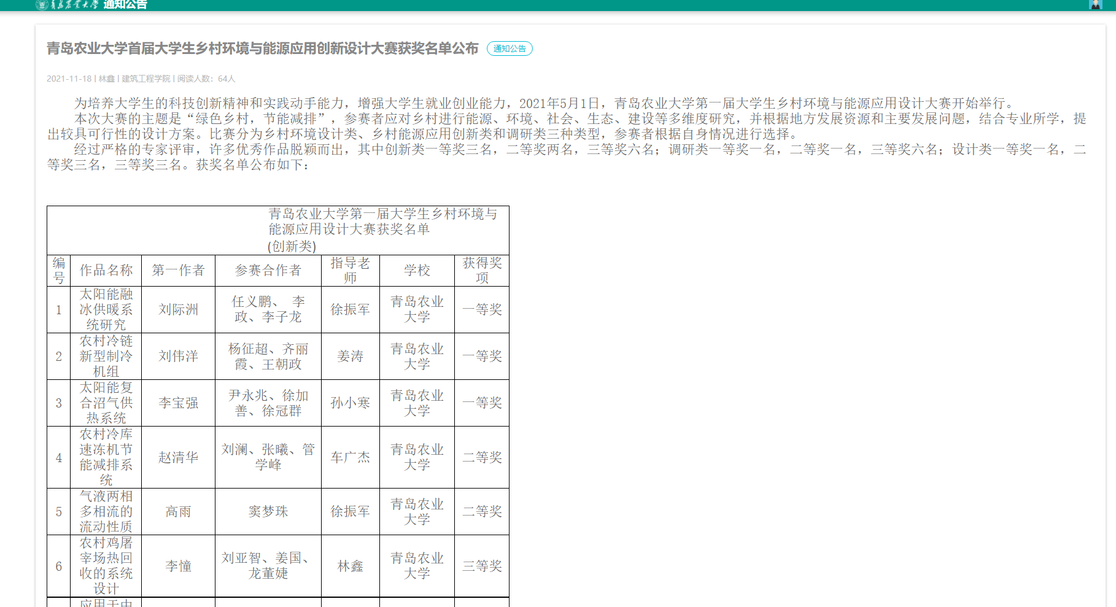Click 建筑工程学院 department in byline

[x=146, y=79]
